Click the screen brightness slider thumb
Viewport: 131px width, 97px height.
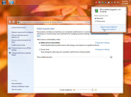(x=93, y=90)
